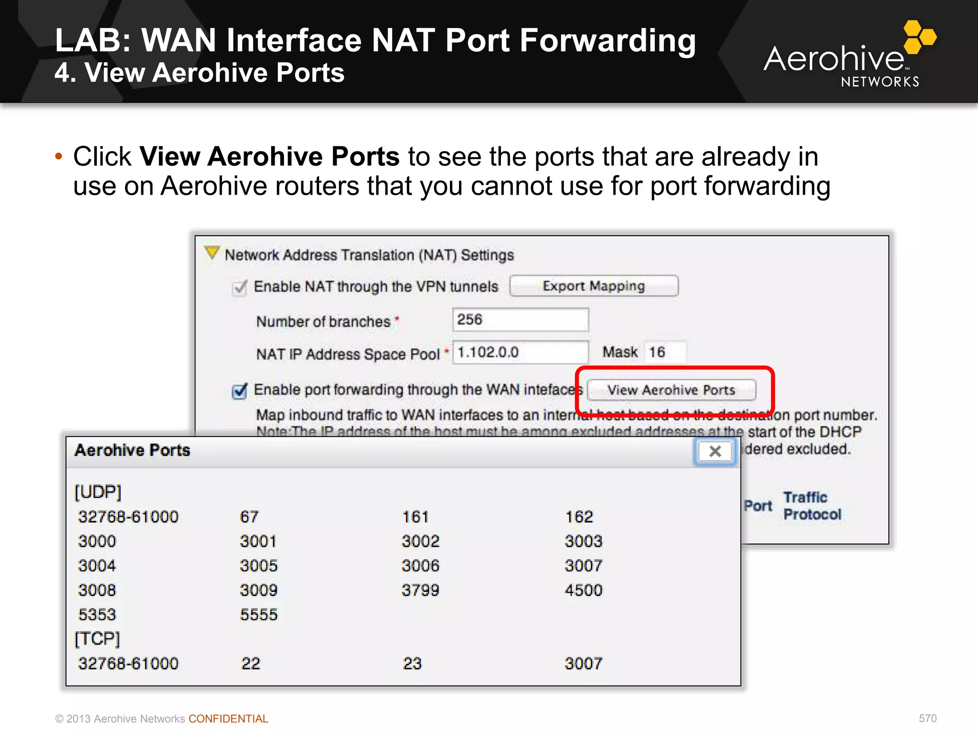Click UDP port 3004

click(x=97, y=565)
